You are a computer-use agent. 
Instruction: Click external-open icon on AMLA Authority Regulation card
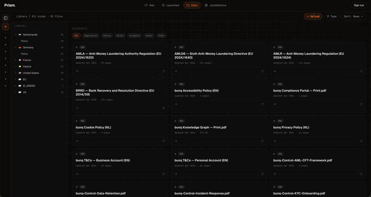(x=163, y=71)
